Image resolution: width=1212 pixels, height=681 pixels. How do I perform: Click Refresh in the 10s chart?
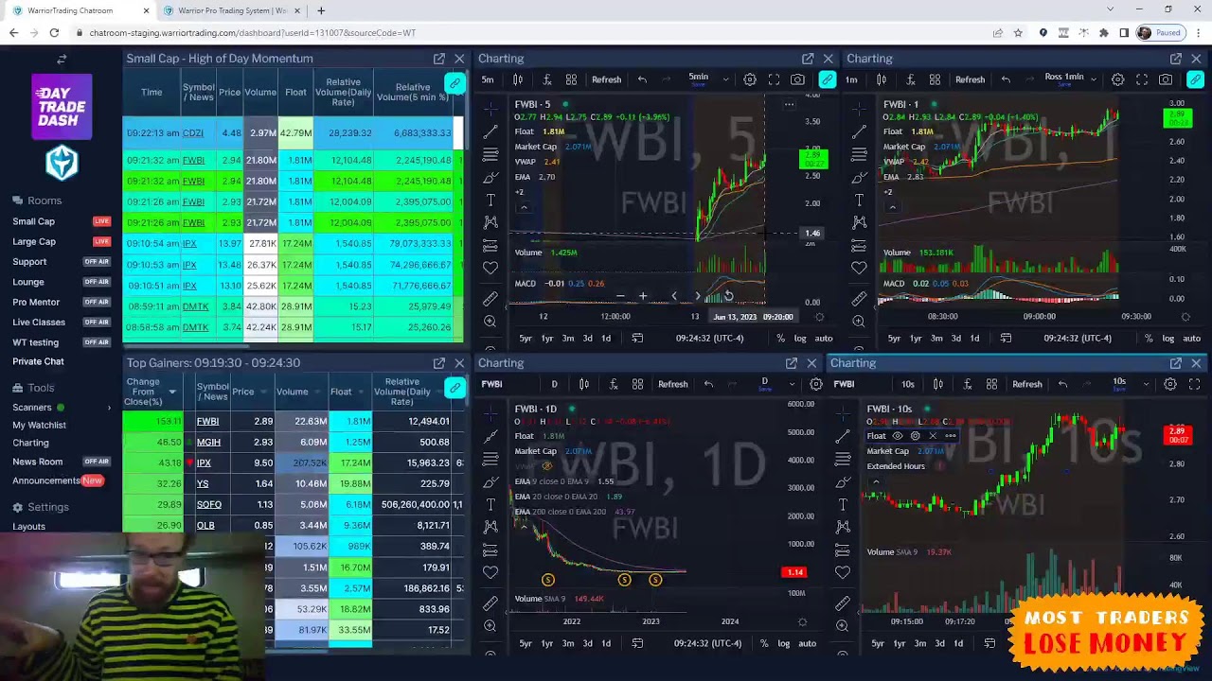click(1027, 384)
